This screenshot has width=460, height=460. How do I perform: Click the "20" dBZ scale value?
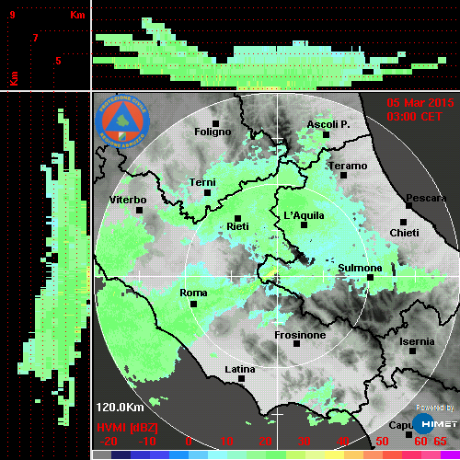266,442
